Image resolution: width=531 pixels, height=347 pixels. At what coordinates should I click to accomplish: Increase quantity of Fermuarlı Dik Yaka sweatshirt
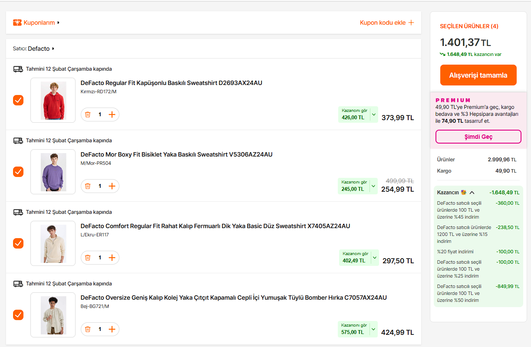click(x=112, y=258)
